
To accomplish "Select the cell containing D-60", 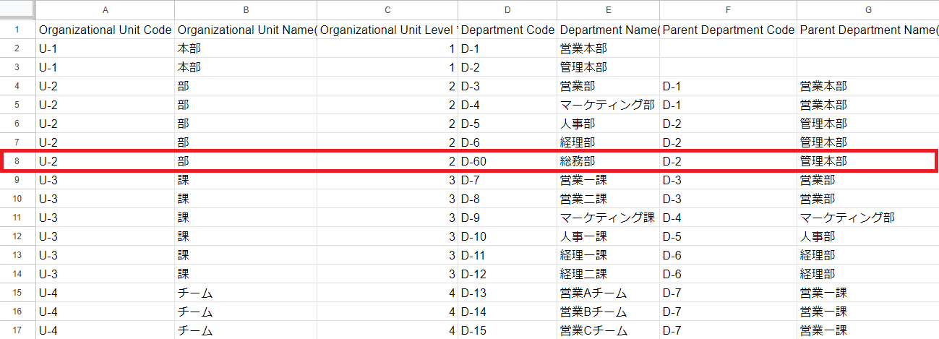I will (507, 161).
